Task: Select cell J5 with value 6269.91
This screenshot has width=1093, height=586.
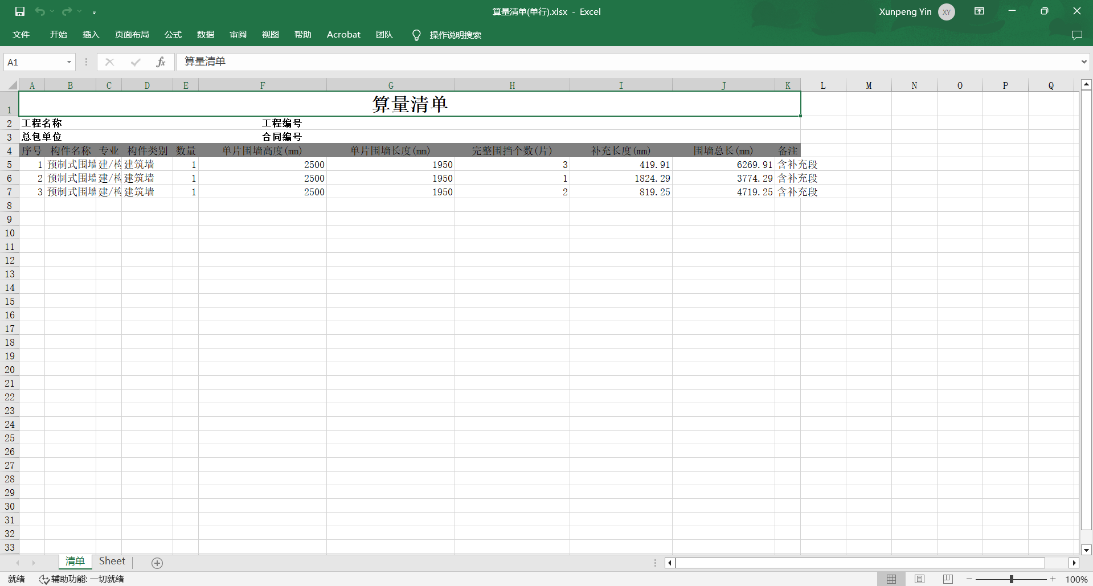Action: pyautogui.click(x=723, y=165)
